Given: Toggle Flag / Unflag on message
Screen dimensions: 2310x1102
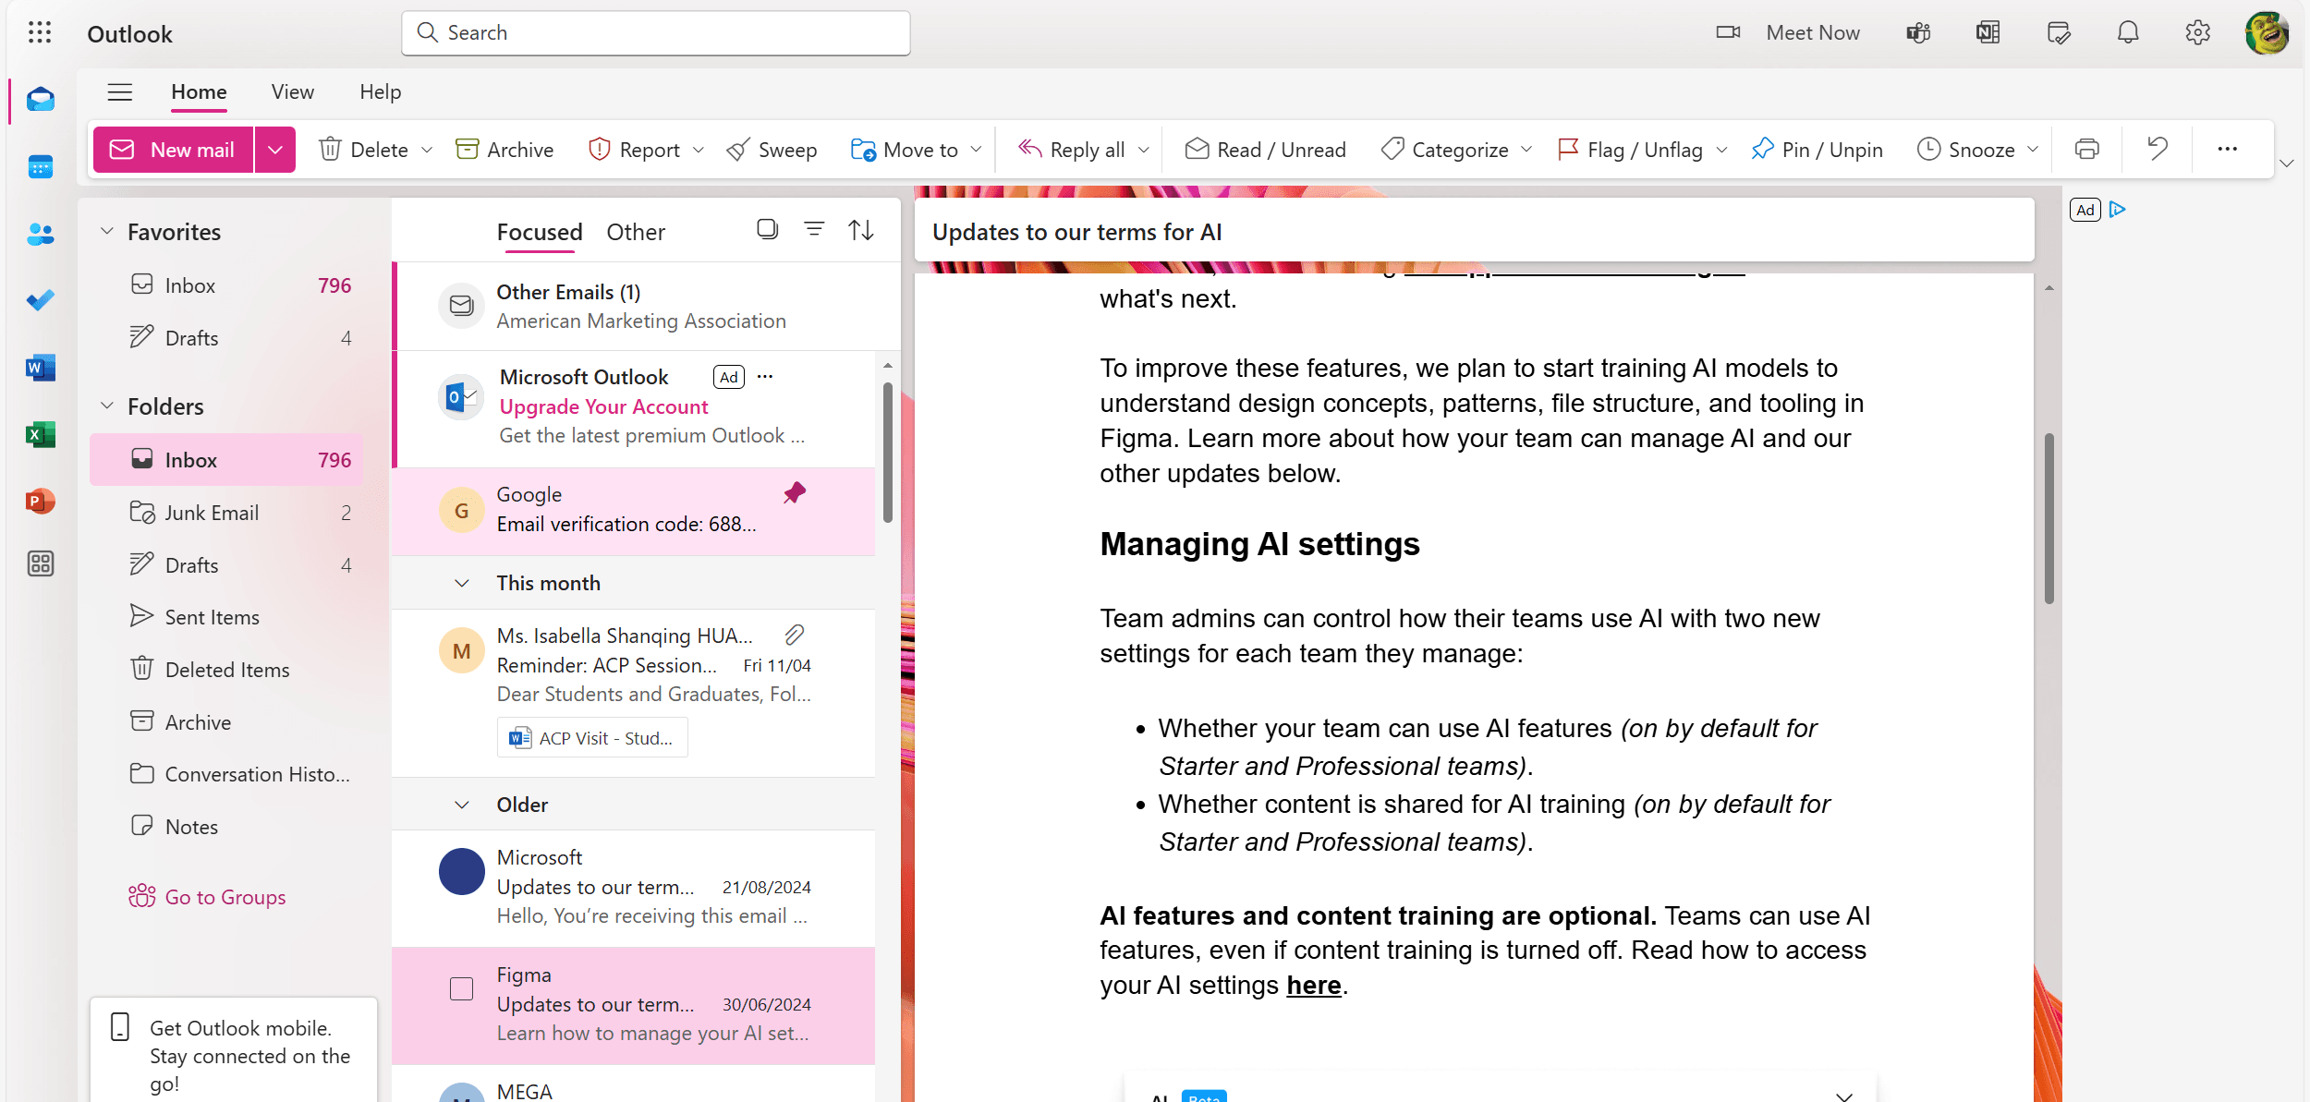Looking at the screenshot, I should (x=1630, y=150).
